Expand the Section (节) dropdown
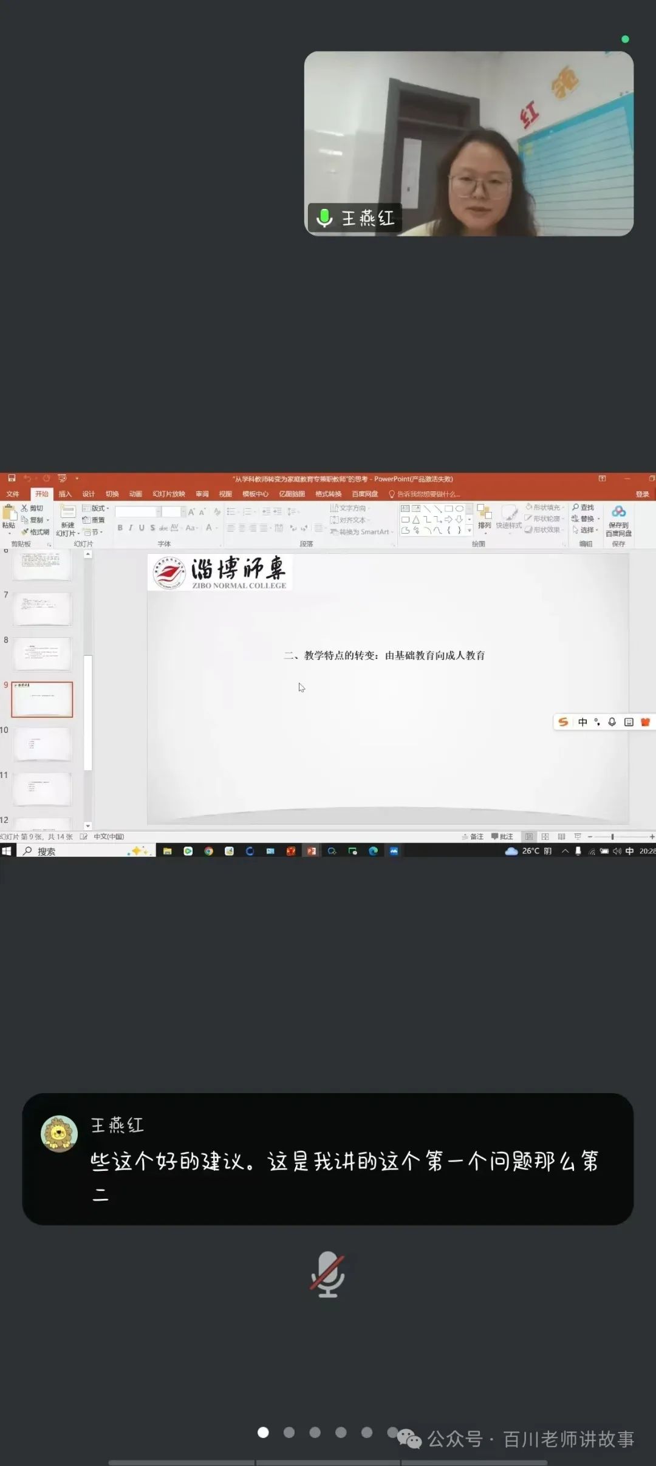656x1466 pixels. click(x=93, y=532)
